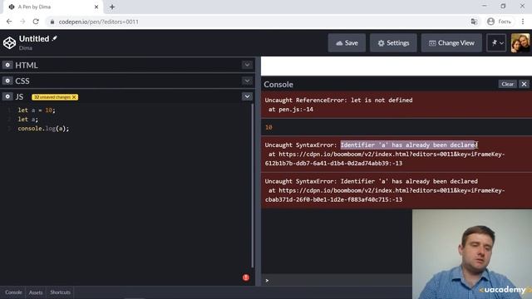Click the last SyntaxError console message
532x299 pixels.
coord(397,190)
